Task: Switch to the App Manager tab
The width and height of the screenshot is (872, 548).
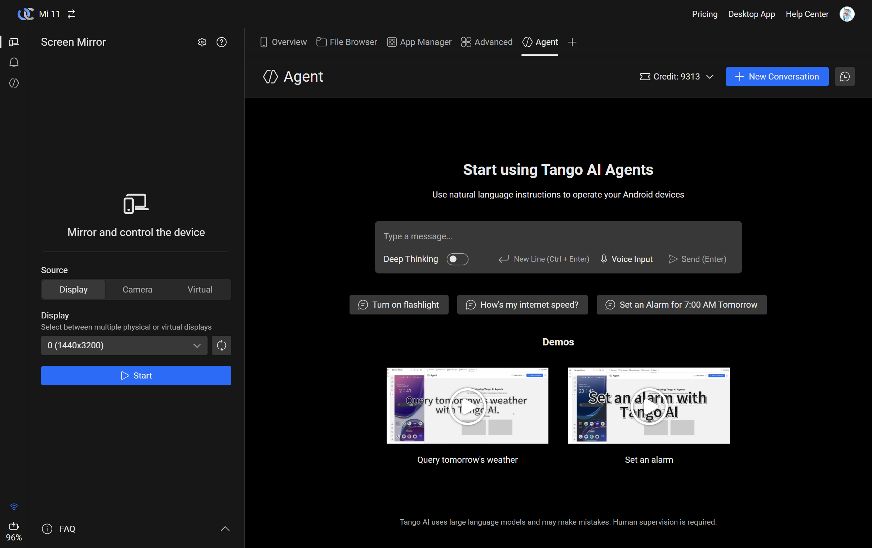Action: pyautogui.click(x=419, y=42)
